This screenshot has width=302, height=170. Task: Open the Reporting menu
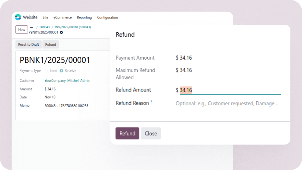click(84, 17)
